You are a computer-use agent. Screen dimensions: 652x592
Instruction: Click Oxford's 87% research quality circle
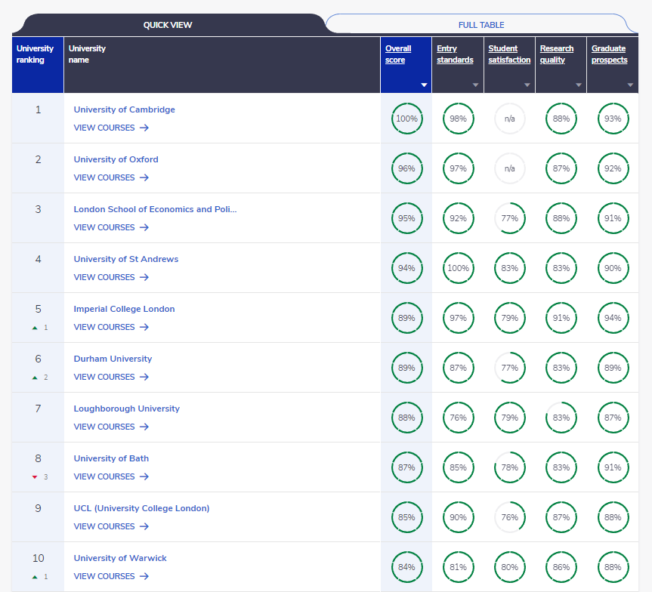[x=561, y=168]
